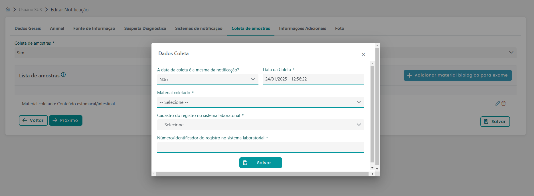The image size is (534, 196).
Task: Select the Informações Adicionais tab
Action: point(302,28)
